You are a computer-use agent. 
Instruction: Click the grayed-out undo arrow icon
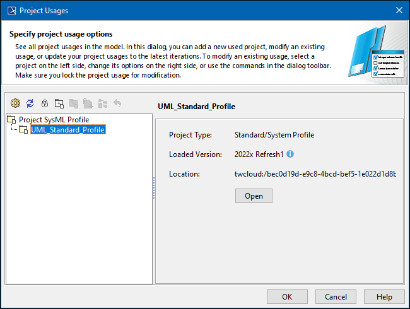(117, 103)
